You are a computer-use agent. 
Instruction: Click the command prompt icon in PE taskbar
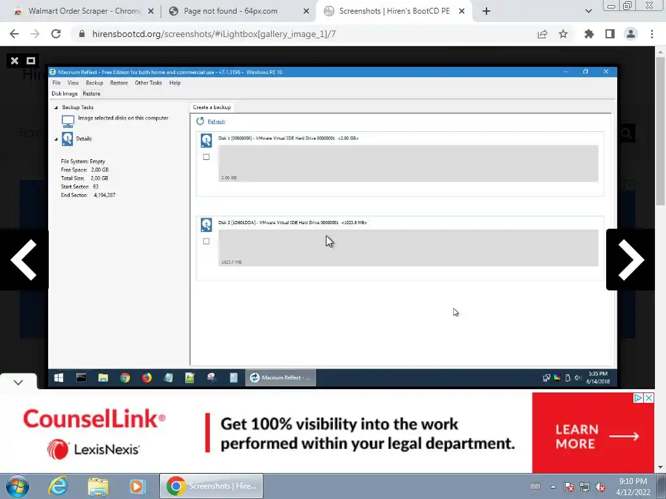click(x=81, y=377)
